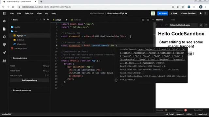Open a new Chrome tab
The width and height of the screenshot is (209, 117).
41,2
